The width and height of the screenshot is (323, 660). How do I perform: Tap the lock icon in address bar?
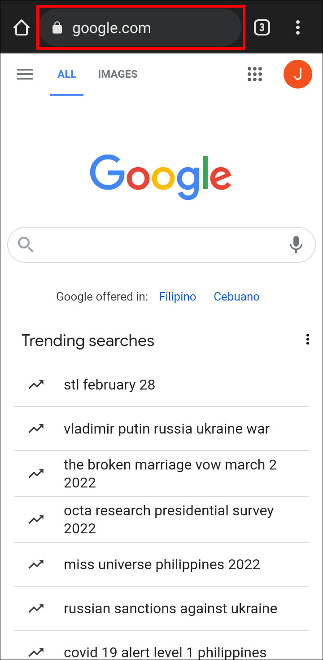(x=57, y=28)
